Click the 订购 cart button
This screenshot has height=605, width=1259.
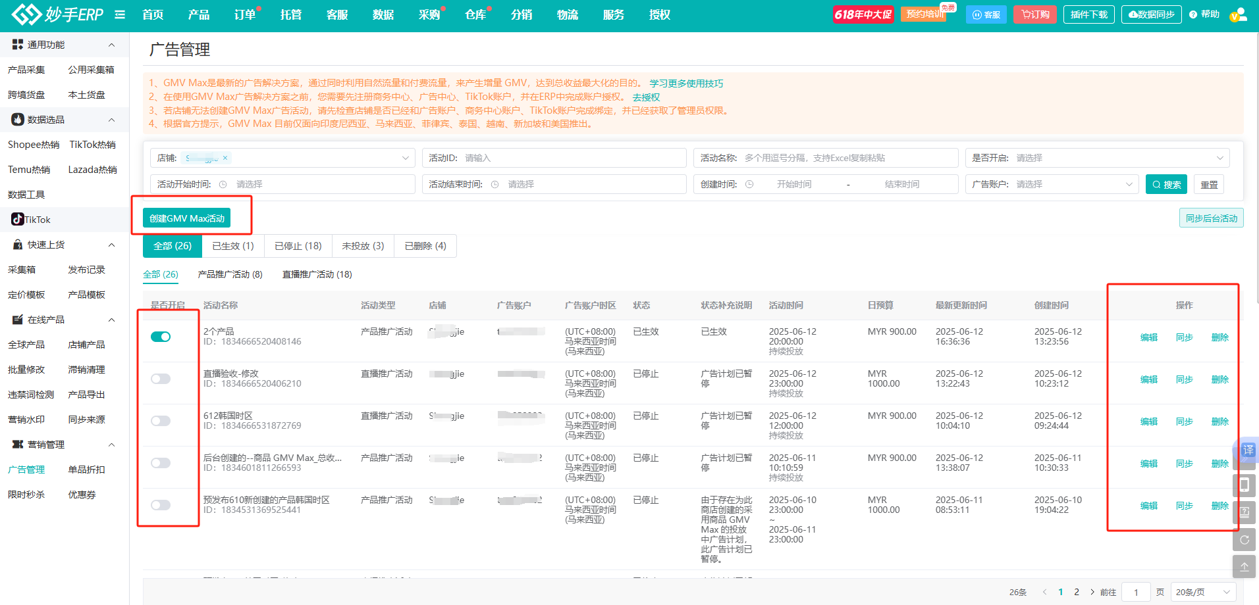1035,14
